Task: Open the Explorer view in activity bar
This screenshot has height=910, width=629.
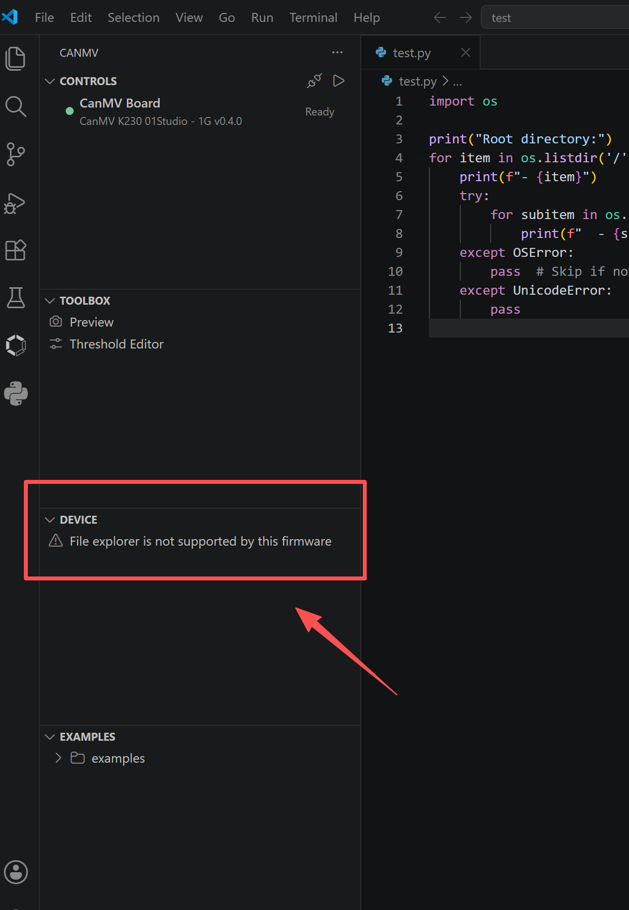Action: [x=15, y=58]
